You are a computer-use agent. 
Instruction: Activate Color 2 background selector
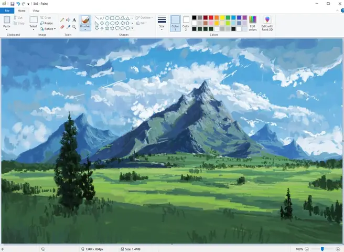186,23
